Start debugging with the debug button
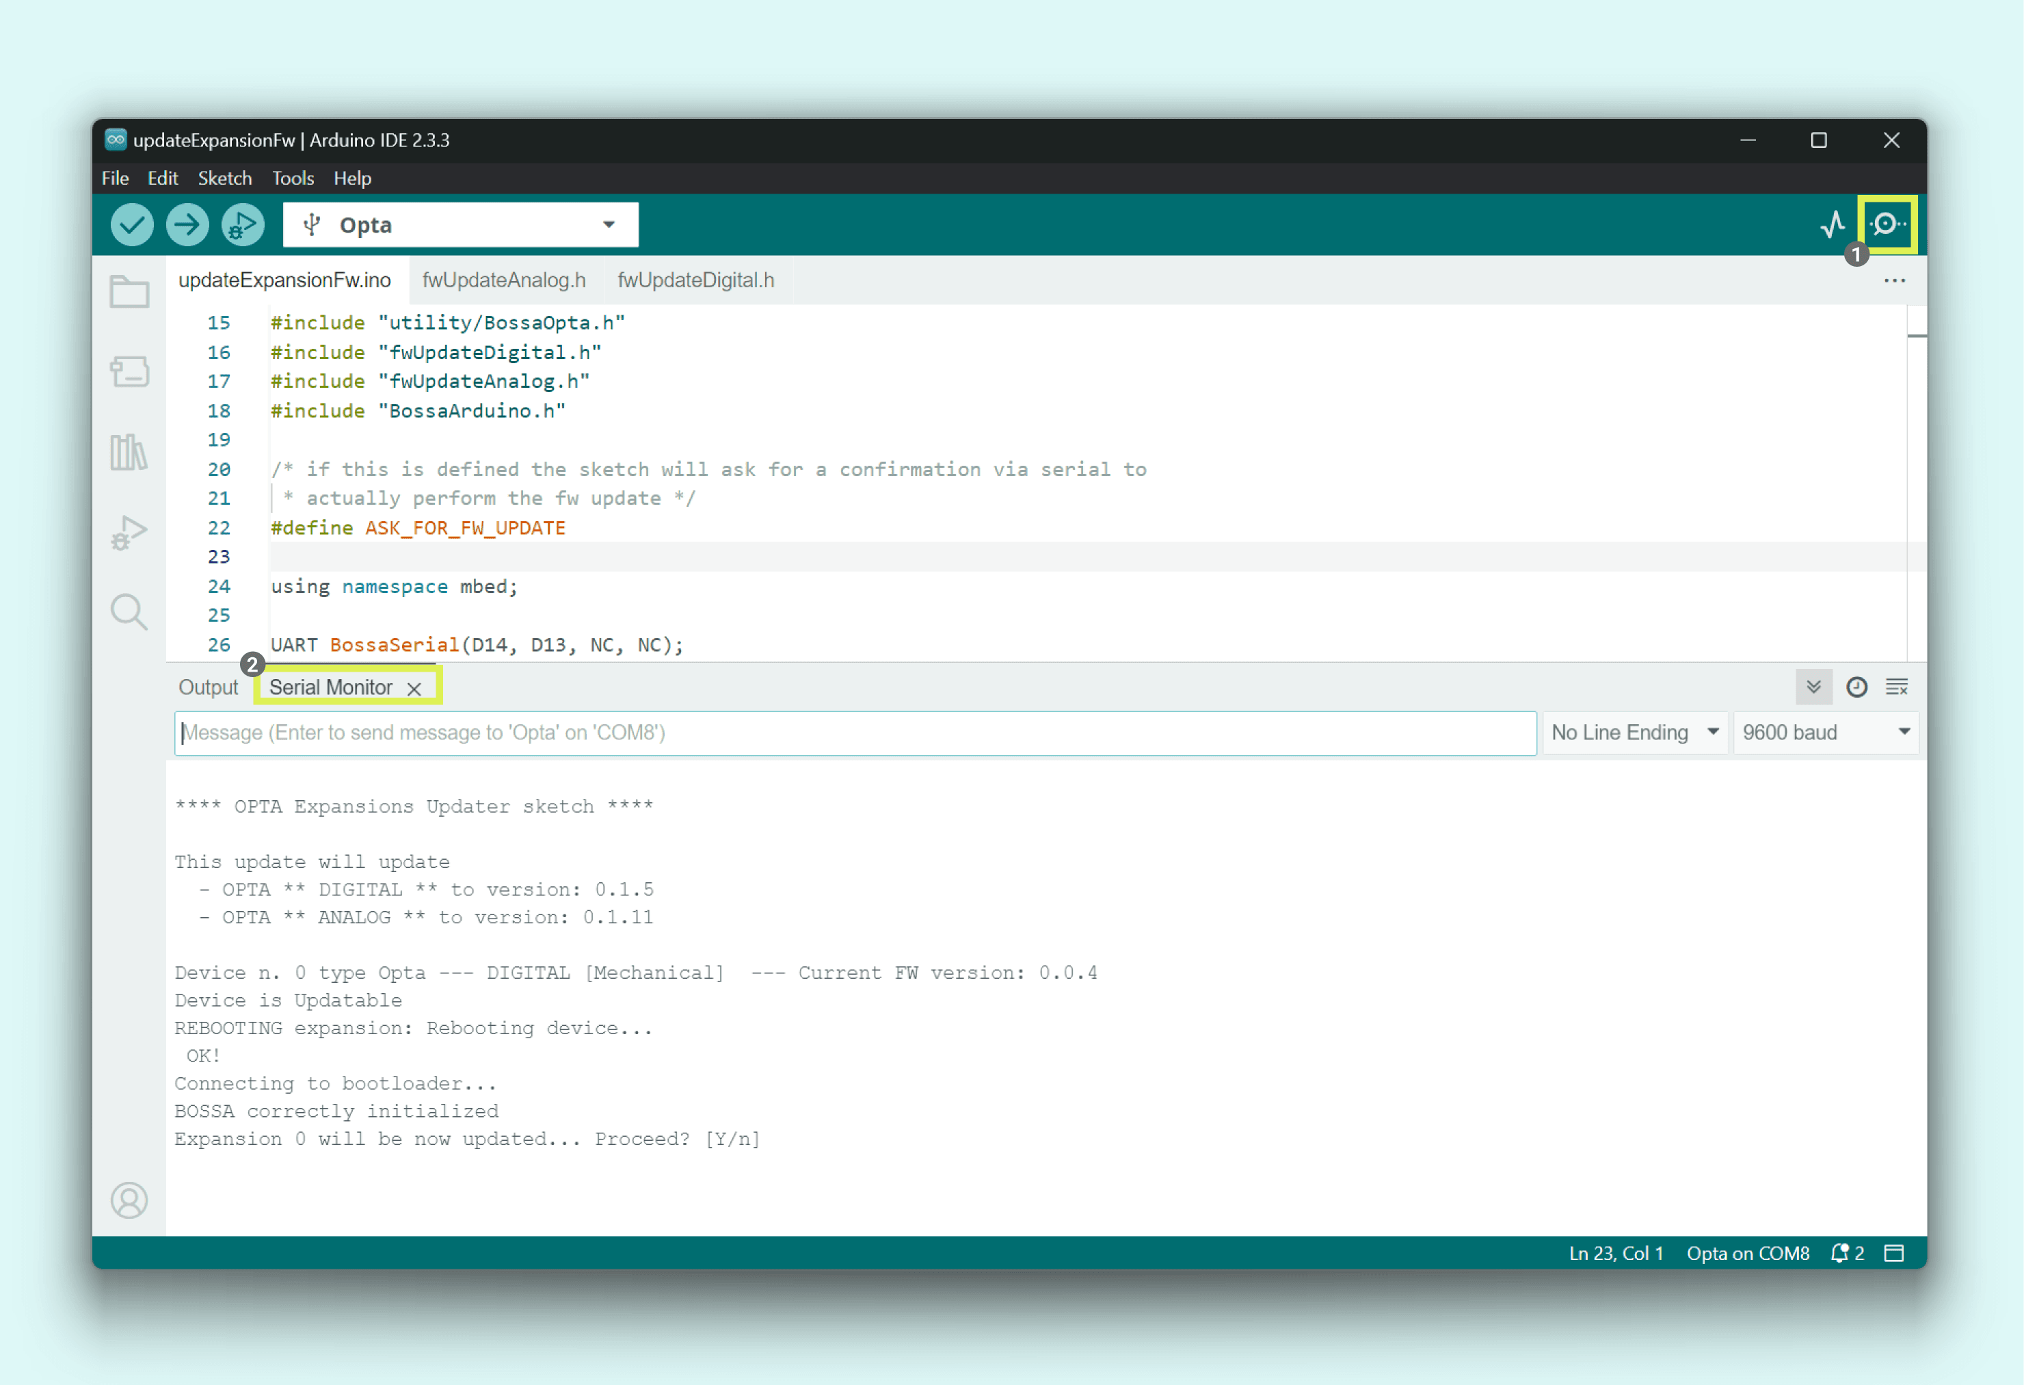The height and width of the screenshot is (1385, 2024). [242, 225]
